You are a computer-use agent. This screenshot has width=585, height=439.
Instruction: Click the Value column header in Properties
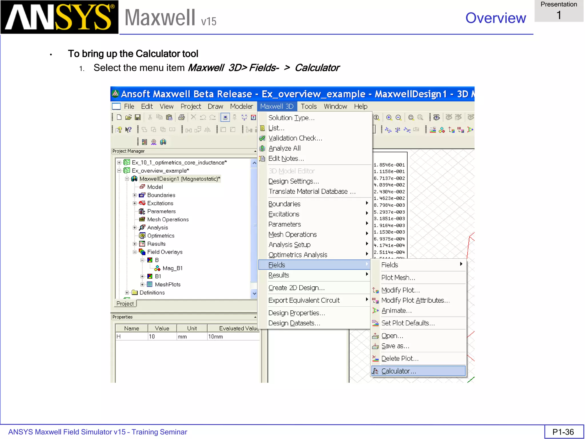[x=162, y=328]
